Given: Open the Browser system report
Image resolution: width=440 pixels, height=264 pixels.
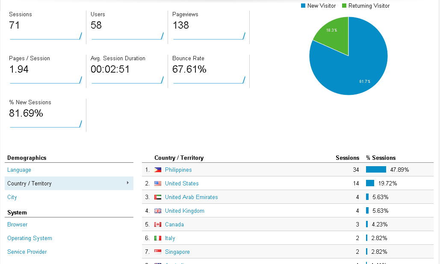Looking at the screenshot, I should [18, 224].
